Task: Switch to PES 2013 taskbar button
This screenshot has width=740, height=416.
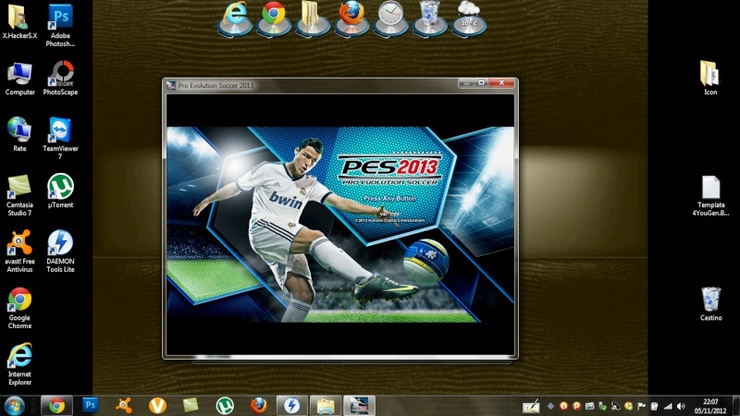Action: pos(359,406)
